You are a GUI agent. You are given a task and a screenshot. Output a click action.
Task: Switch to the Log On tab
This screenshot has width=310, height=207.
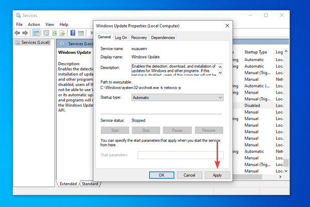(x=121, y=38)
